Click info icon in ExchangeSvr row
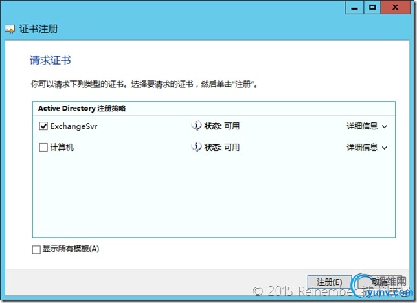The width and height of the screenshot is (417, 303). 196,126
